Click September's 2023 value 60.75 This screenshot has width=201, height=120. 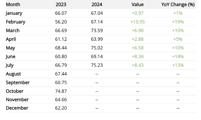click(x=61, y=83)
